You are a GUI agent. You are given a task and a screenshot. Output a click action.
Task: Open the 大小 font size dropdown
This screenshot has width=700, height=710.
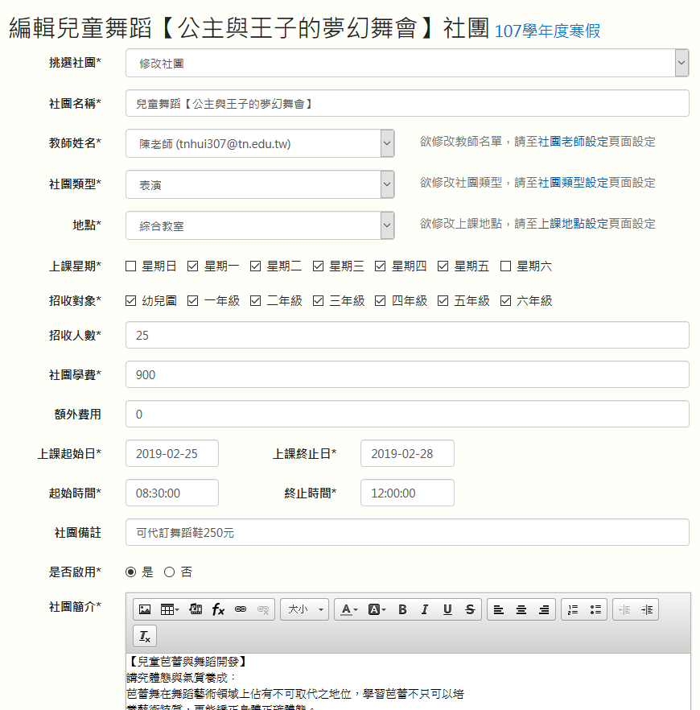point(304,609)
